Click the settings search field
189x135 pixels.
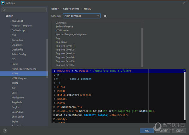pyautogui.click(x=24, y=10)
